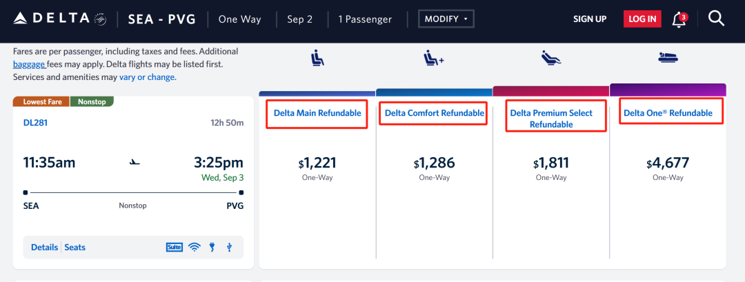The image size is (745, 282).
Task: Open flight Details link
Action: click(44, 247)
